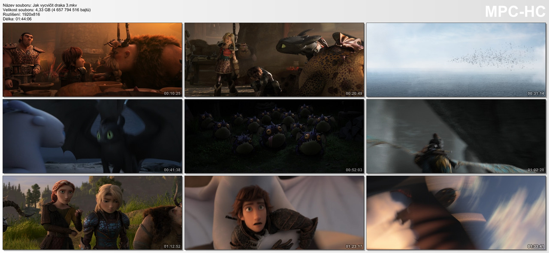Click the timestamp label 01:12:52
Viewport: 549px width, 253px height.
(x=172, y=246)
